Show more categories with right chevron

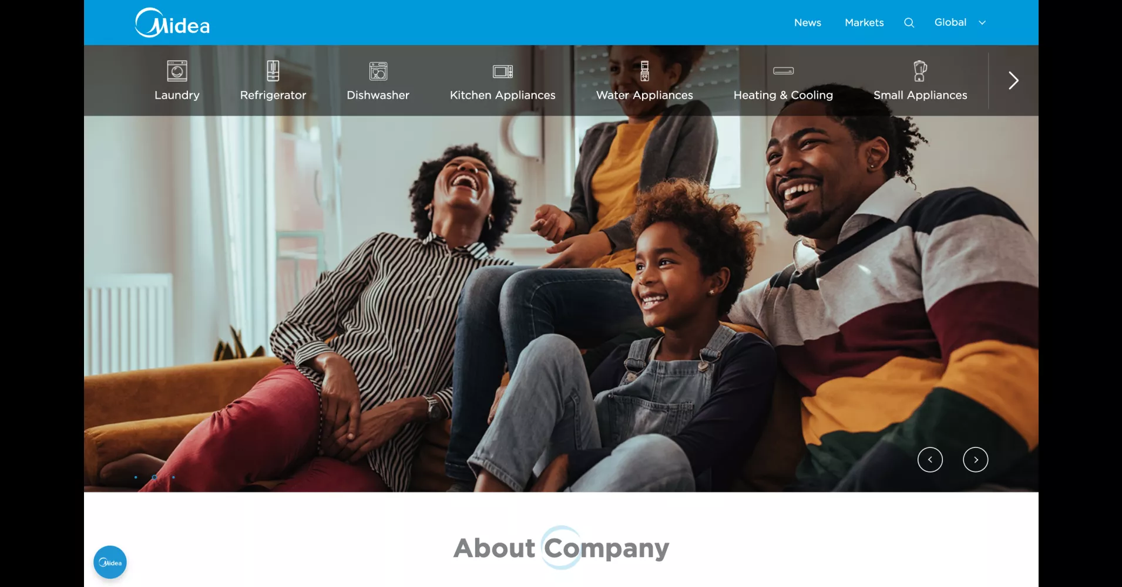click(x=1013, y=80)
